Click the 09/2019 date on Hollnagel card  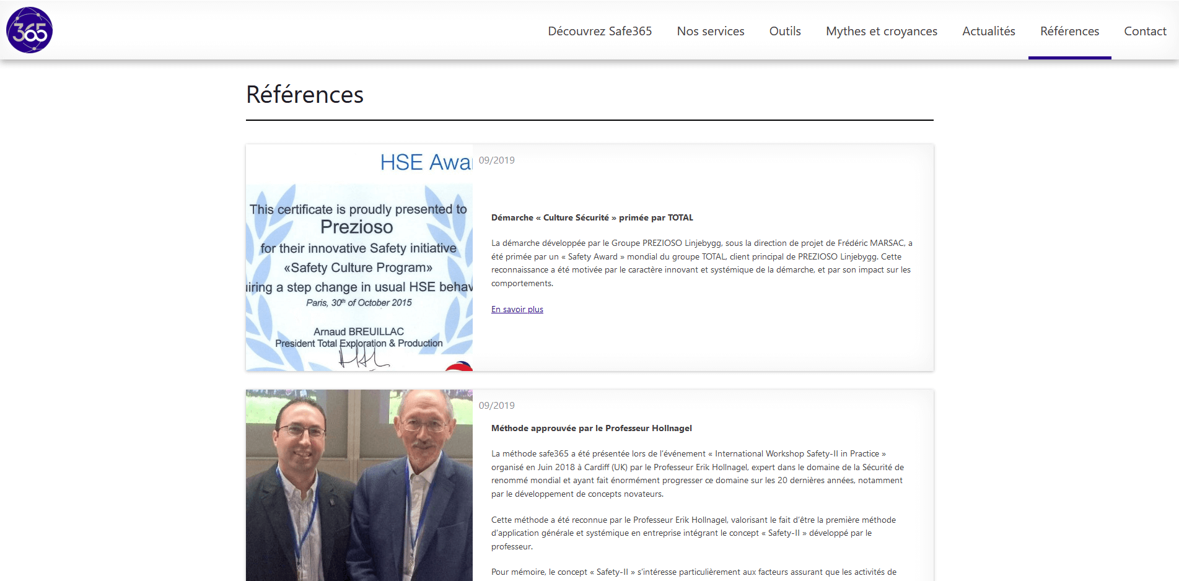click(497, 405)
